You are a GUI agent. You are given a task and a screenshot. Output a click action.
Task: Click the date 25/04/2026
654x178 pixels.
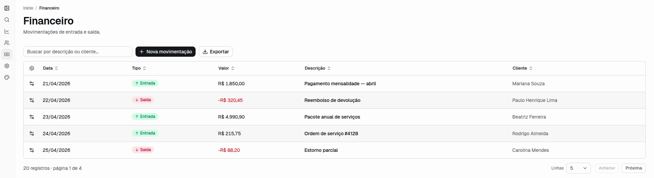coord(56,150)
